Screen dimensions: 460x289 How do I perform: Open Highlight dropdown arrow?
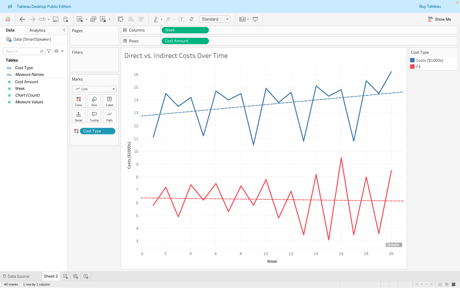161,19
